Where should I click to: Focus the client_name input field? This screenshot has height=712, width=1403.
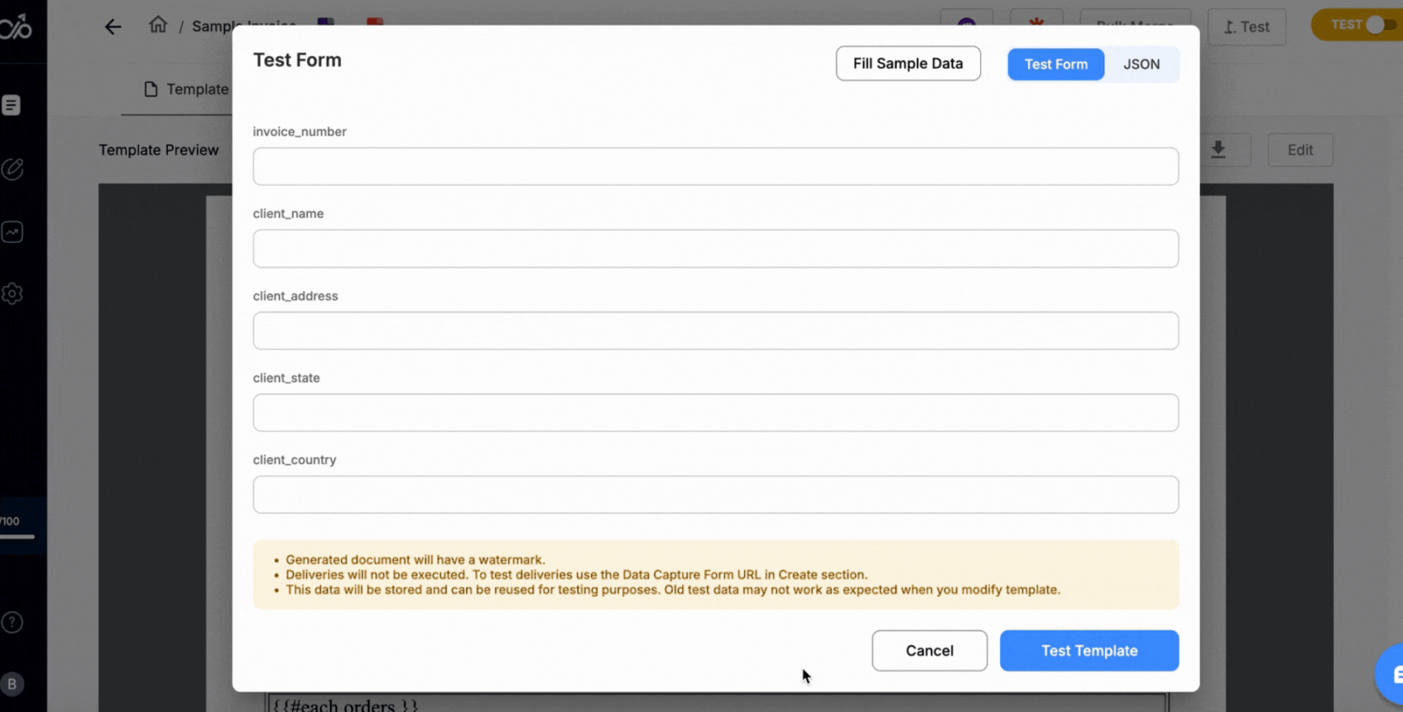(715, 248)
